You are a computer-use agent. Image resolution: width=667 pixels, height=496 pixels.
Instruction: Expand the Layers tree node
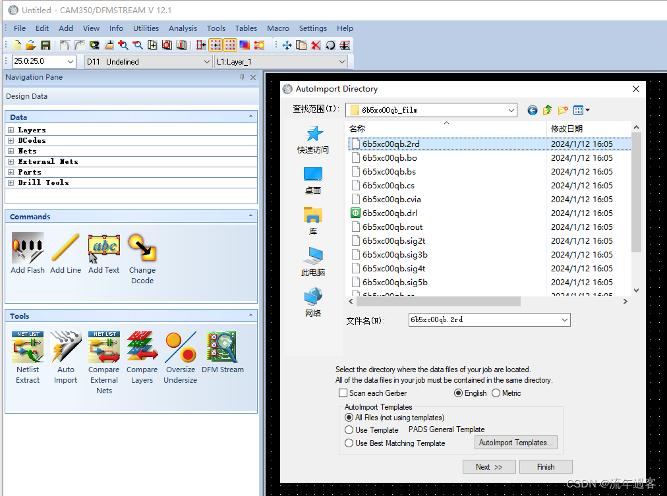coord(11,130)
